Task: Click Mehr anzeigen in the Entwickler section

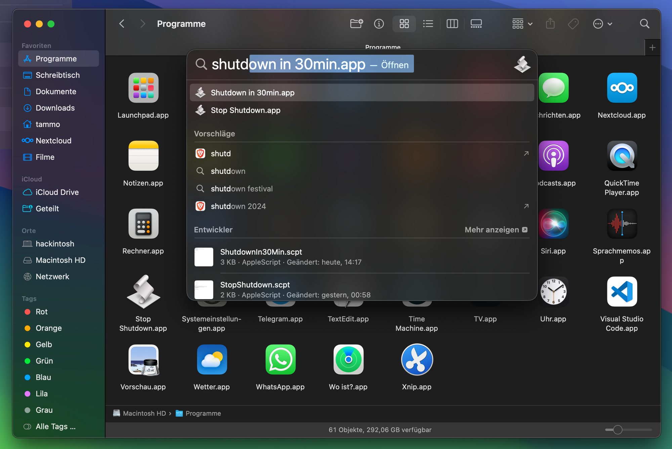Action: pos(496,230)
